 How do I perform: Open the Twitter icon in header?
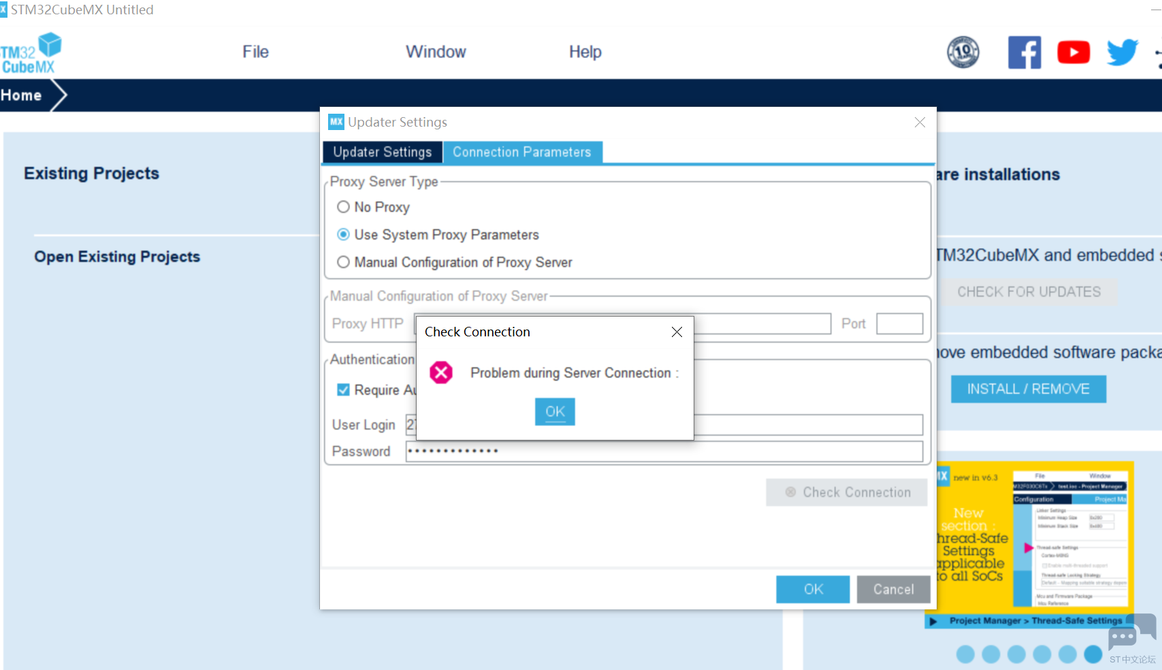point(1123,52)
